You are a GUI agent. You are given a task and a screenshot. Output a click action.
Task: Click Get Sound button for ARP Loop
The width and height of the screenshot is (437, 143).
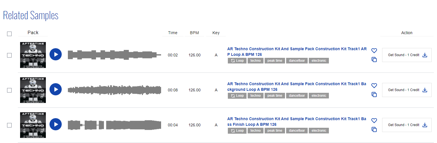coord(406,55)
